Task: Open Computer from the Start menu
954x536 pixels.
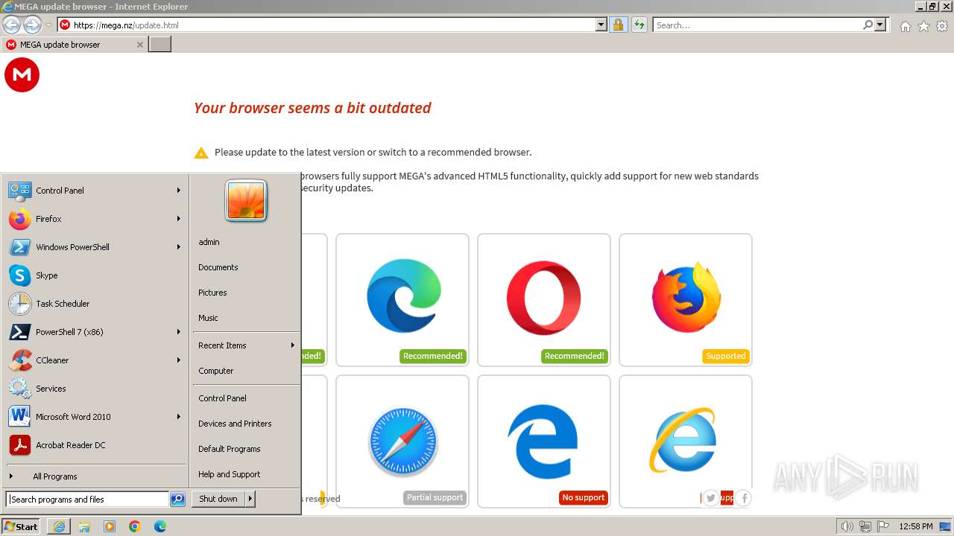Action: tap(246, 371)
